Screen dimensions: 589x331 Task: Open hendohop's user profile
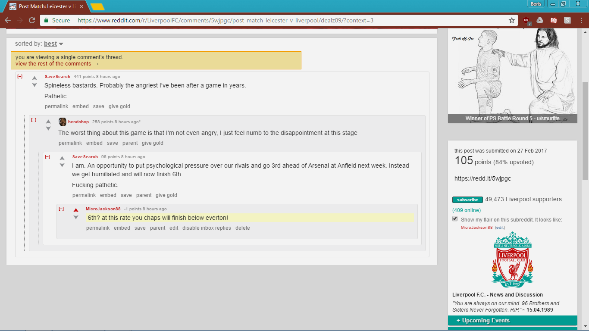tap(78, 122)
